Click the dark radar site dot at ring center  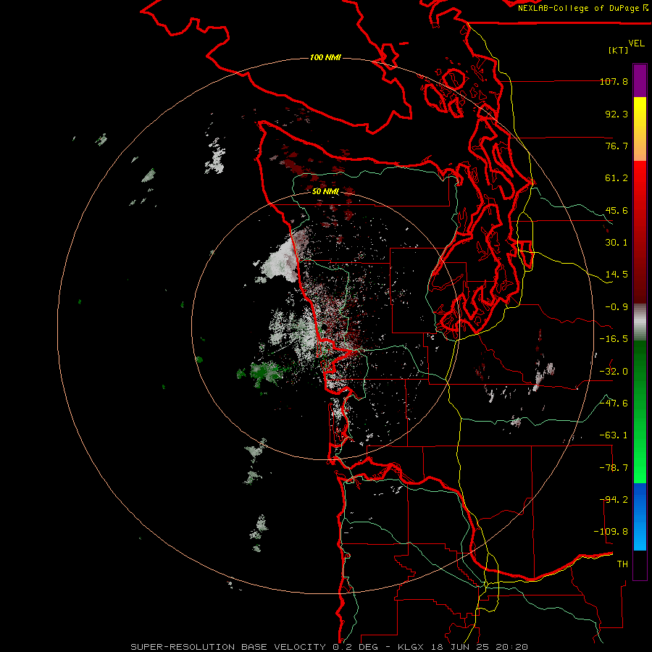[x=324, y=328]
